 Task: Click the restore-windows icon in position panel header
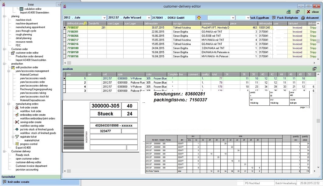(x=314, y=69)
